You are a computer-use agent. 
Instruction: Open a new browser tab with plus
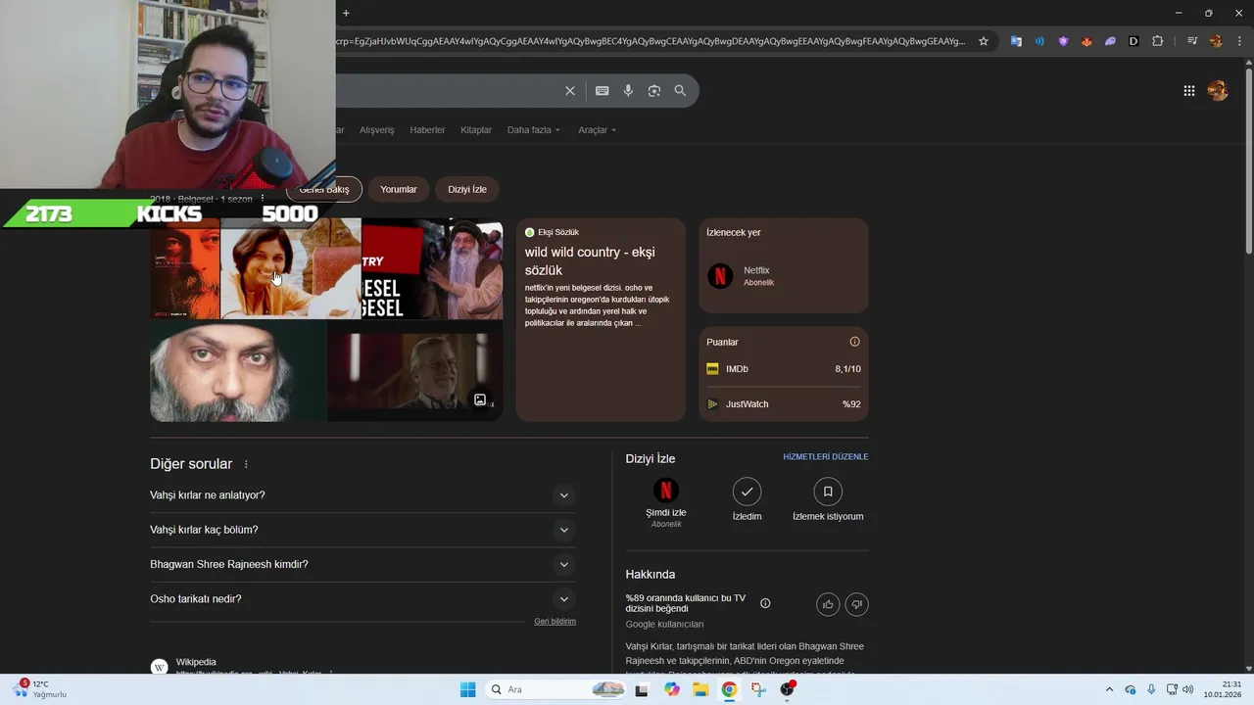[x=346, y=13]
